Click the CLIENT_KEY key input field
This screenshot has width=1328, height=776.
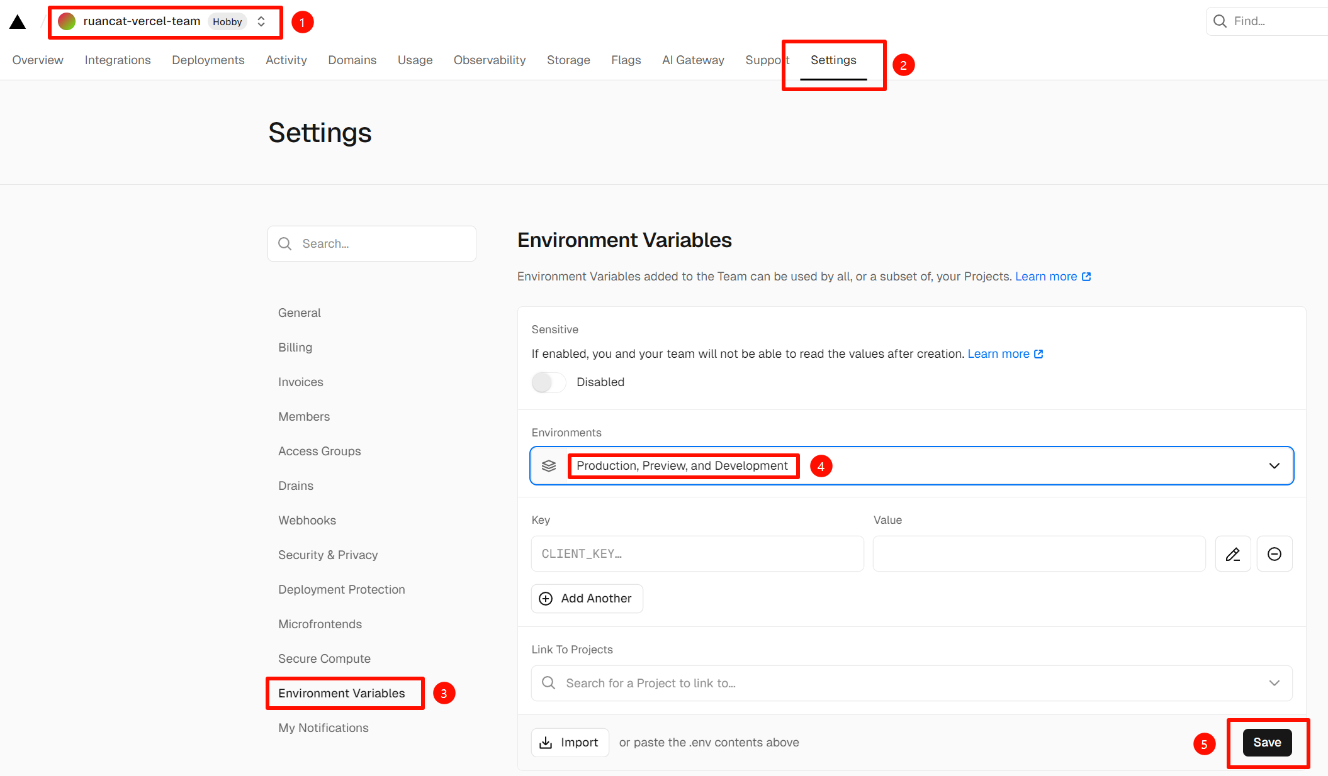(697, 554)
